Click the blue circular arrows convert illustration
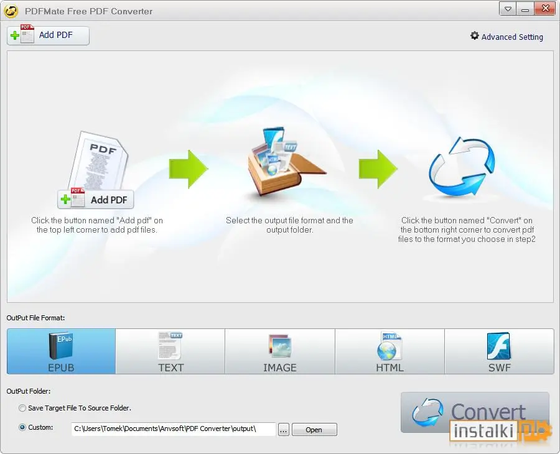The height and width of the screenshot is (454, 560). click(x=462, y=166)
